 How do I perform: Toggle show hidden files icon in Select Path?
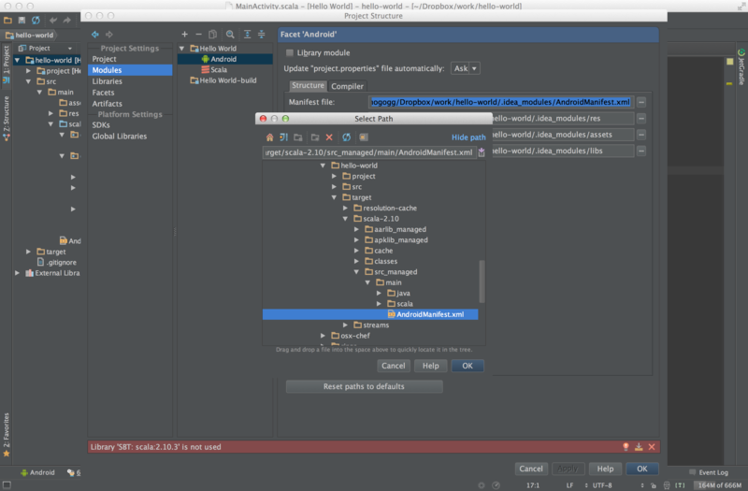[x=364, y=137]
